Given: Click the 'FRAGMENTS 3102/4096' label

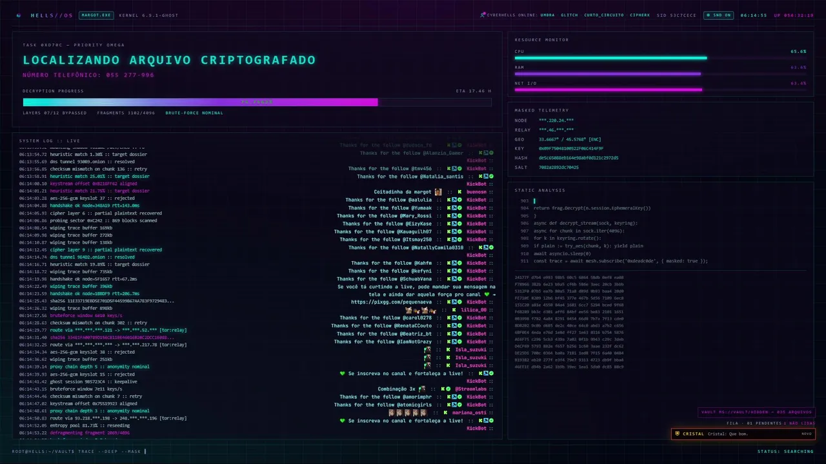Looking at the screenshot, I should pyautogui.click(x=126, y=113).
